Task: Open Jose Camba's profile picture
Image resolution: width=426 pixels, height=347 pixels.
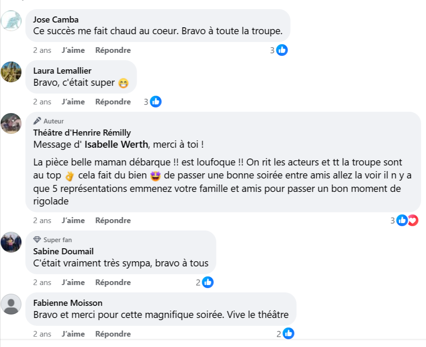Action: [11, 20]
